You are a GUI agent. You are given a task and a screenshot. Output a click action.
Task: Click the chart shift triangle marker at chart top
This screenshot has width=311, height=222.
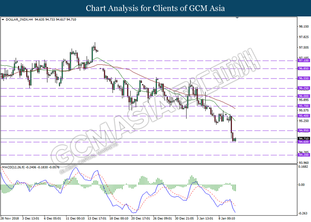click(237, 18)
